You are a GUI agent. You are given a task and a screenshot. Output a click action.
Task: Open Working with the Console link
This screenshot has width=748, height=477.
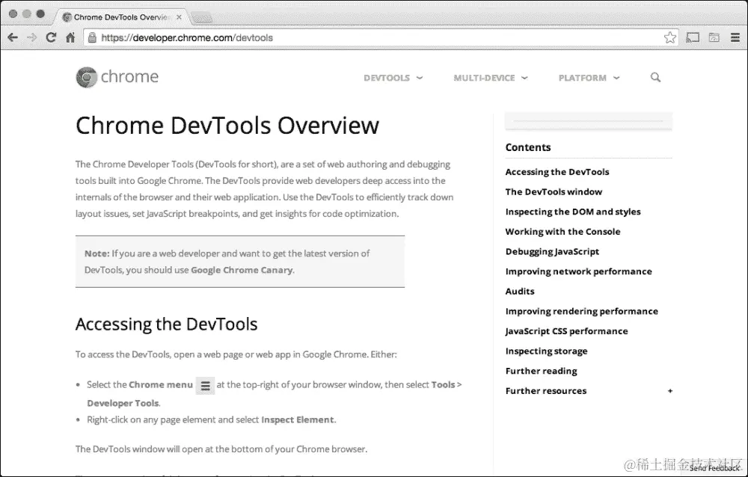tap(563, 232)
